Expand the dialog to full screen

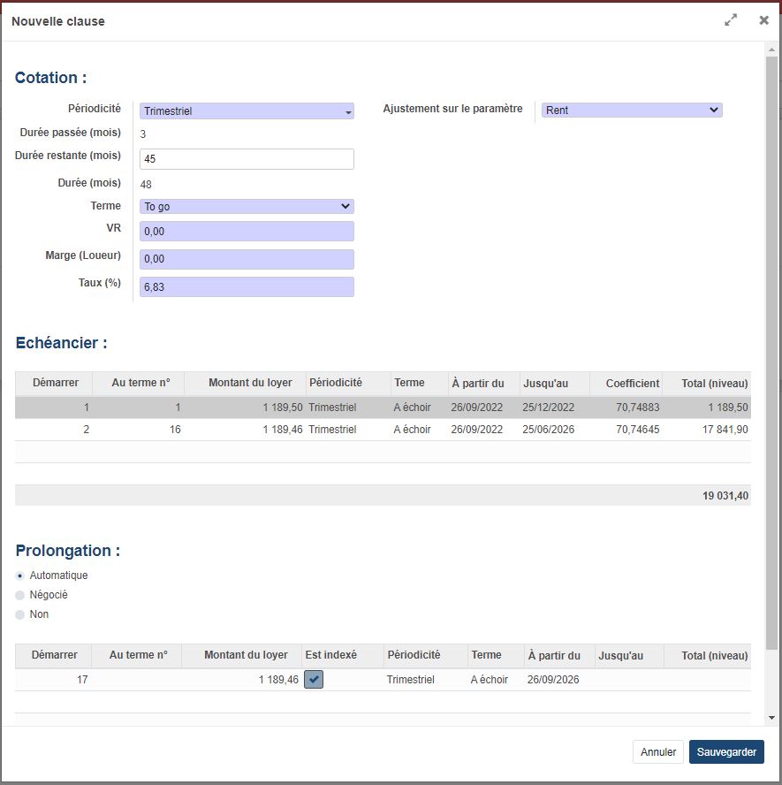[x=731, y=20]
